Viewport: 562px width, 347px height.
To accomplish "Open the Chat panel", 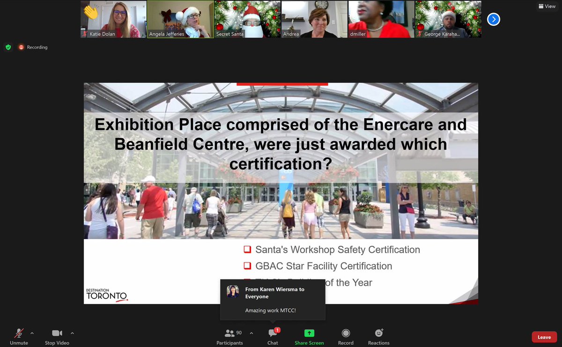I will pyautogui.click(x=273, y=336).
